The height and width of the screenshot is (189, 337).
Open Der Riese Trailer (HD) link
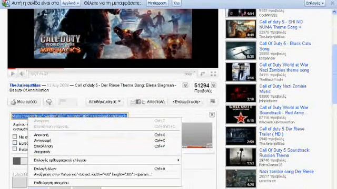(282, 131)
